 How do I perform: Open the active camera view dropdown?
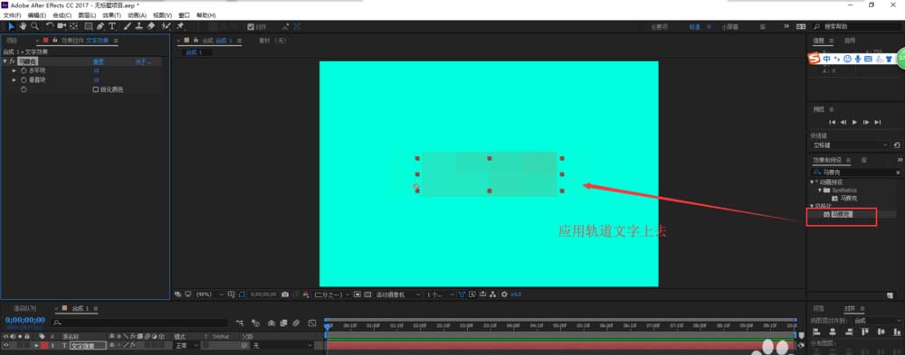click(398, 294)
